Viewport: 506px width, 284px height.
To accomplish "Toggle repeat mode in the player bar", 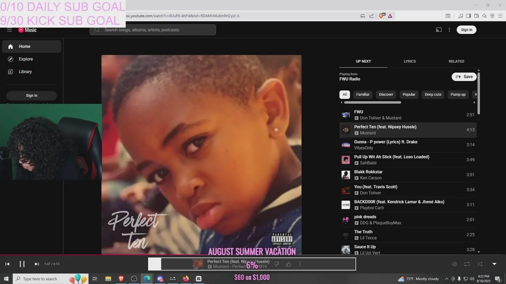I will click(467, 264).
